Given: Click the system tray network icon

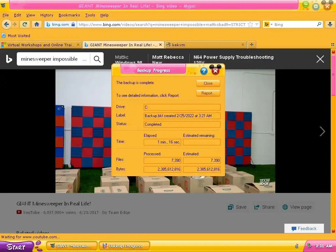Looking at the screenshot, I should (x=309, y=246).
